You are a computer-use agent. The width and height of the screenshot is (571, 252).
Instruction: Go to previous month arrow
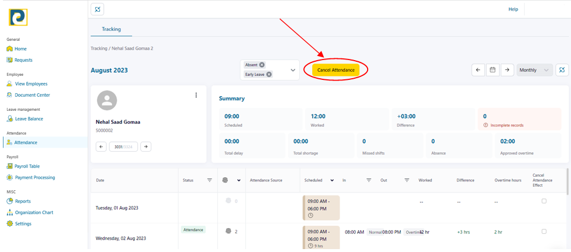[478, 70]
